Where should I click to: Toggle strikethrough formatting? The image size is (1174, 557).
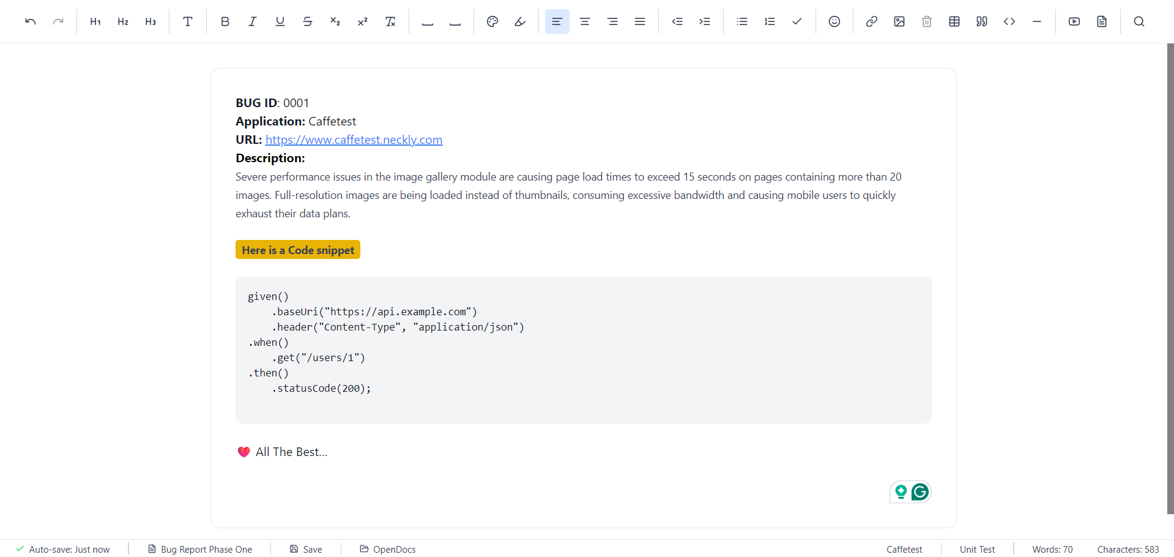tap(308, 21)
